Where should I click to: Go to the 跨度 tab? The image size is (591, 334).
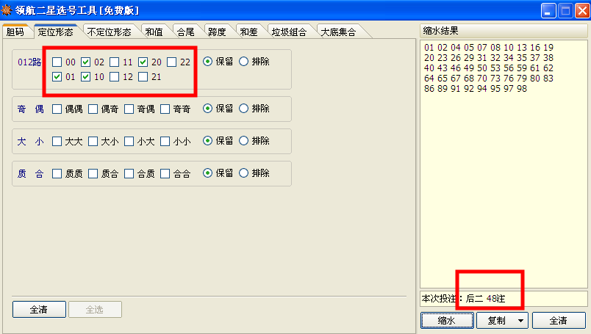217,32
